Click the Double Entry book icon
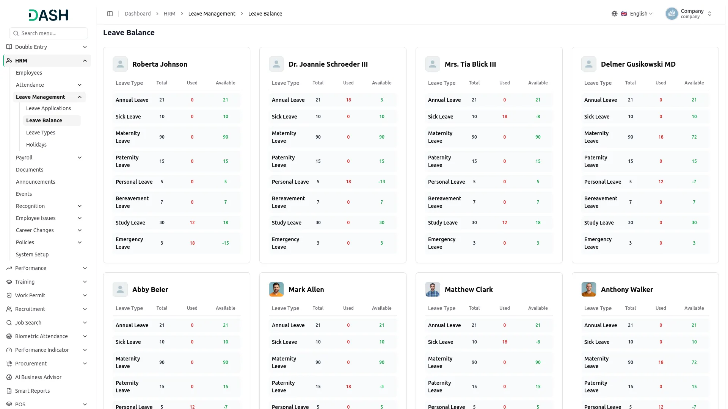The height and width of the screenshot is (409, 728). (x=9, y=47)
